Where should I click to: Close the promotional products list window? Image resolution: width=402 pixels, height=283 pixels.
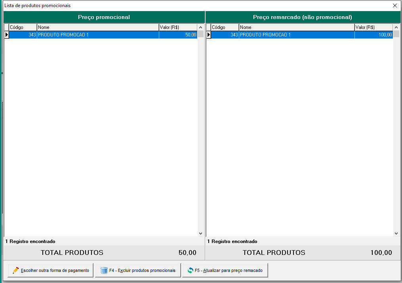(x=394, y=6)
